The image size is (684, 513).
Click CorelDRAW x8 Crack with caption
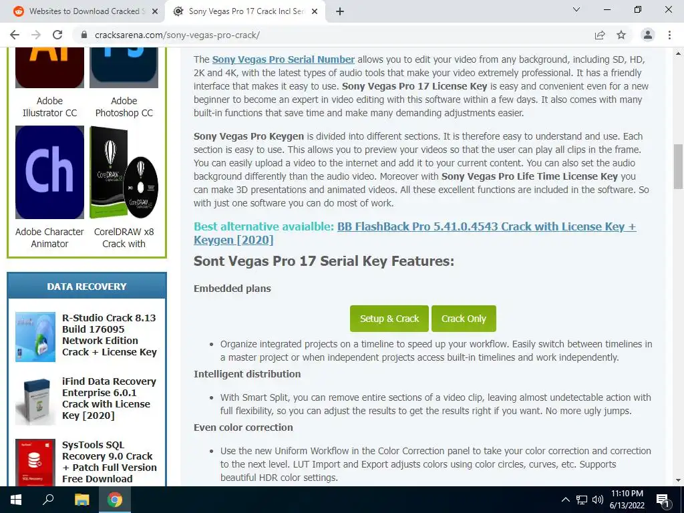point(124,238)
